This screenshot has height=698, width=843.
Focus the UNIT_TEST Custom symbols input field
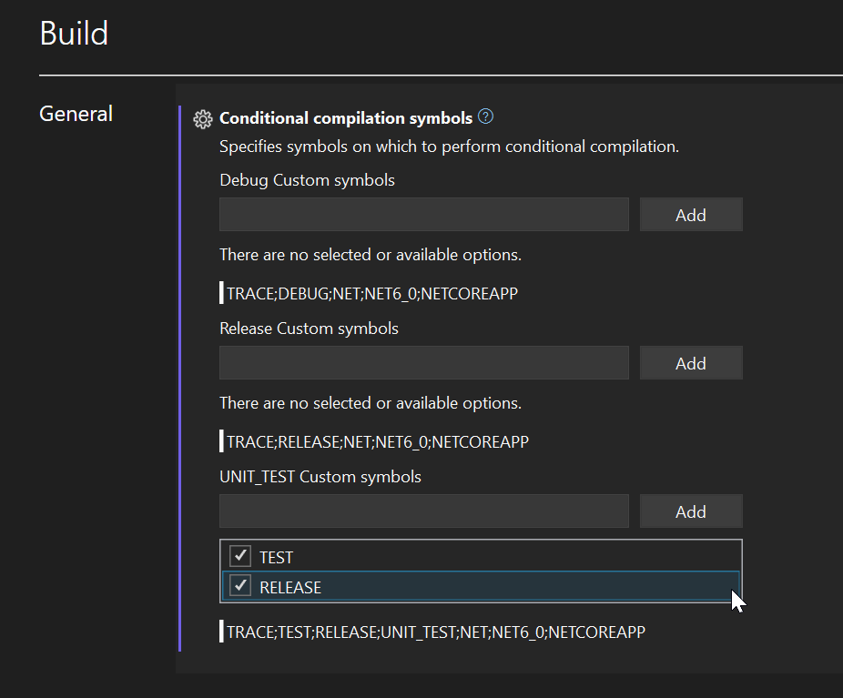(423, 511)
